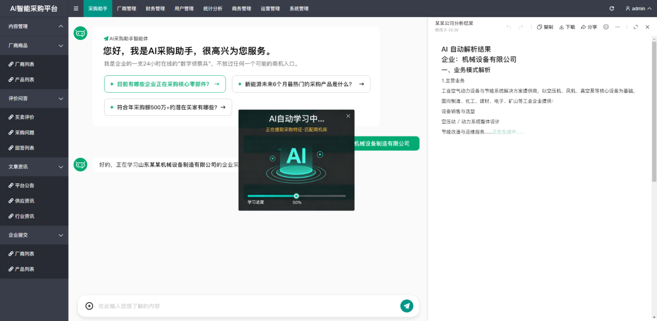Expand the result panel to fullscreen

pyautogui.click(x=636, y=27)
